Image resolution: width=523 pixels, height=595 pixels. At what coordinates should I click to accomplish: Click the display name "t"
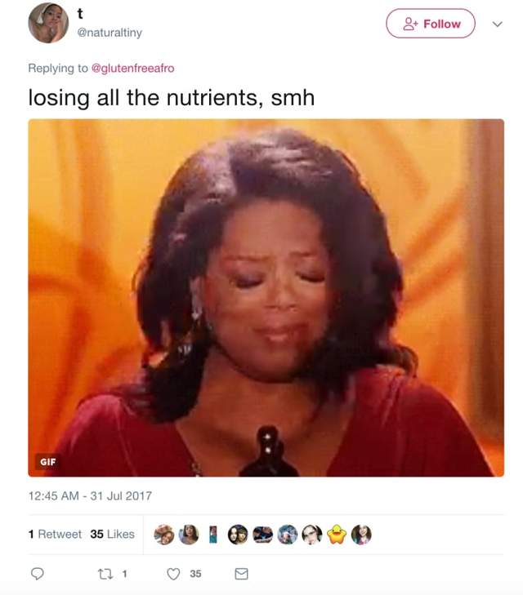pos(80,13)
